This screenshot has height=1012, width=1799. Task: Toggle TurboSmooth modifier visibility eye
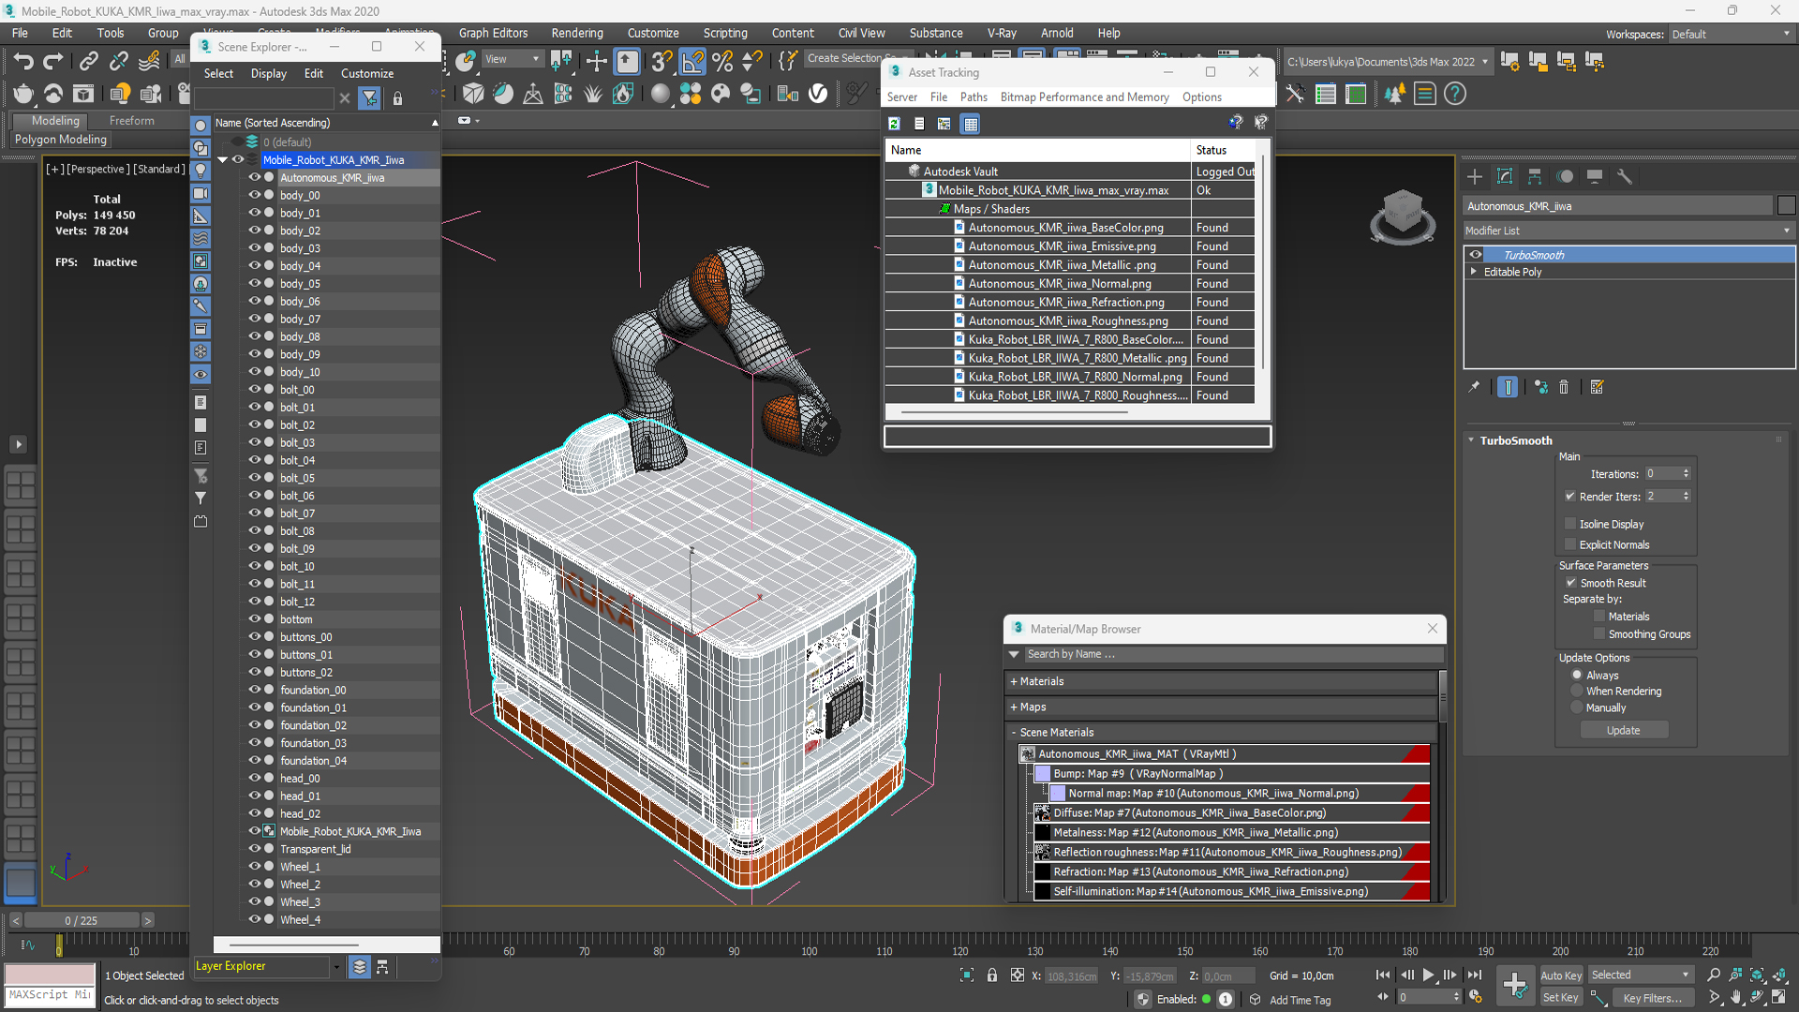1476,255
